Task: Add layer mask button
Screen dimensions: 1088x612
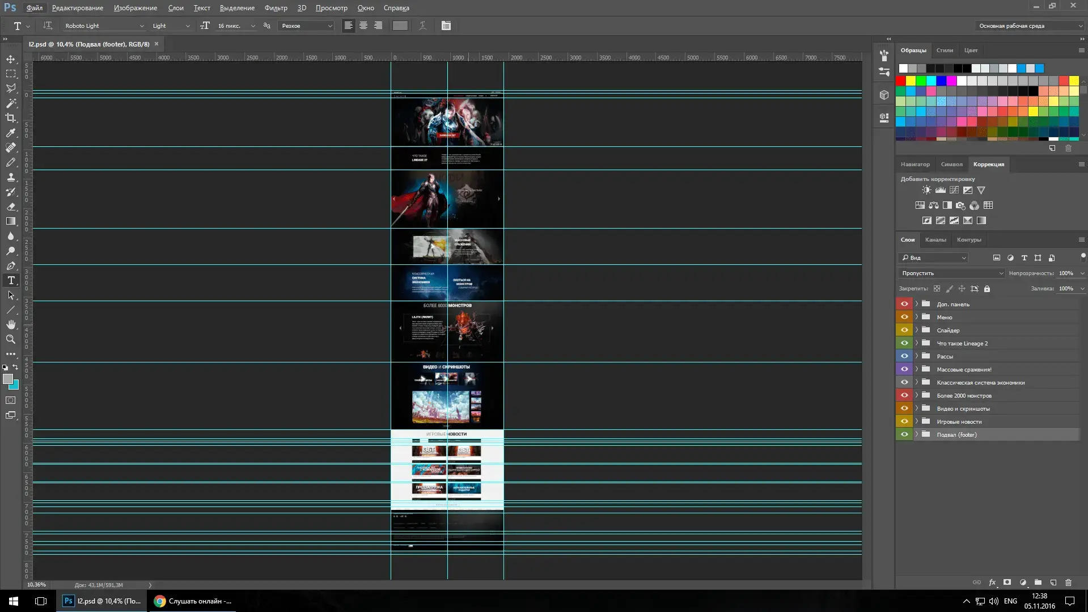Action: point(1007,583)
